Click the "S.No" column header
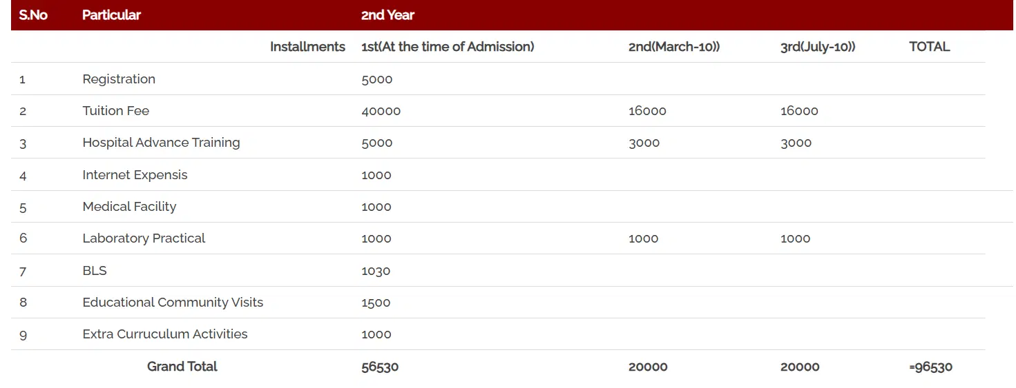 [x=33, y=15]
